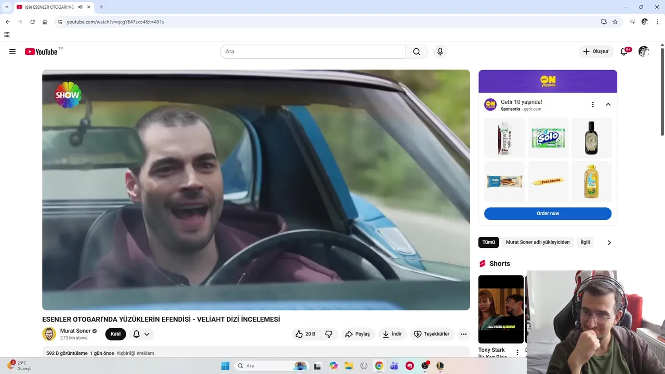This screenshot has width=665, height=374.
Task: Open more actions three-dot button
Action: tap(464, 334)
